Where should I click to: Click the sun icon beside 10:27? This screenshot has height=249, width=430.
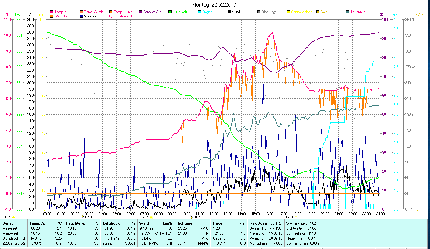coord(14,217)
